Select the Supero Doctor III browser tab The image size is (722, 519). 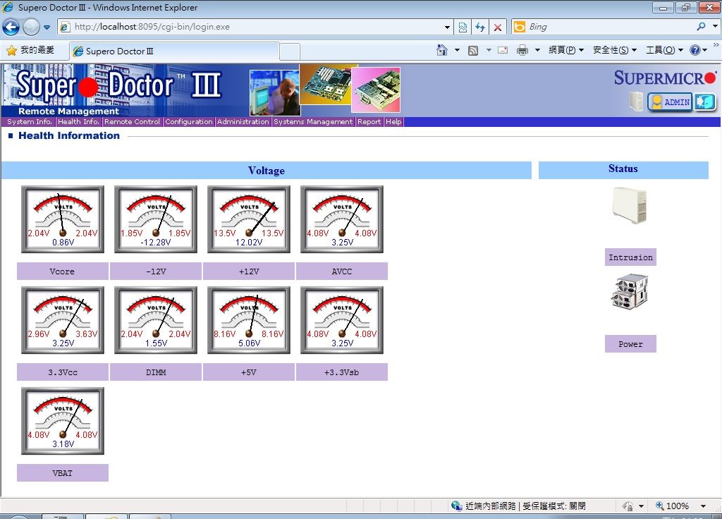174,51
